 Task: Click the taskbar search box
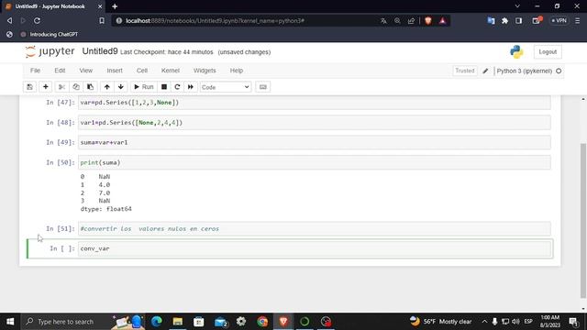pyautogui.click(x=83, y=322)
